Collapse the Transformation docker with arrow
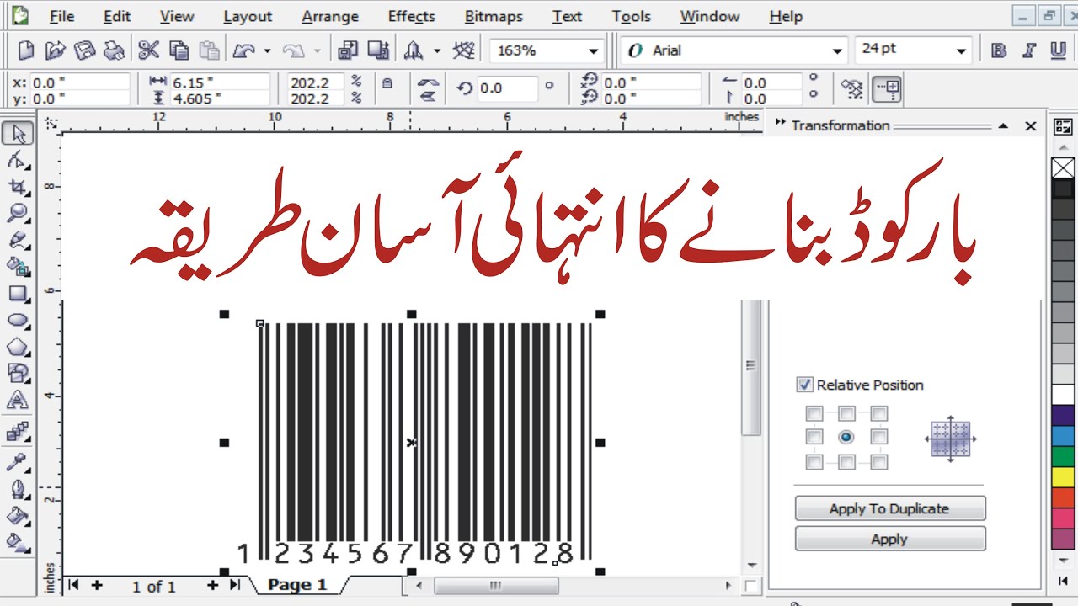Viewport: 1078px width, 606px height. (x=1003, y=126)
